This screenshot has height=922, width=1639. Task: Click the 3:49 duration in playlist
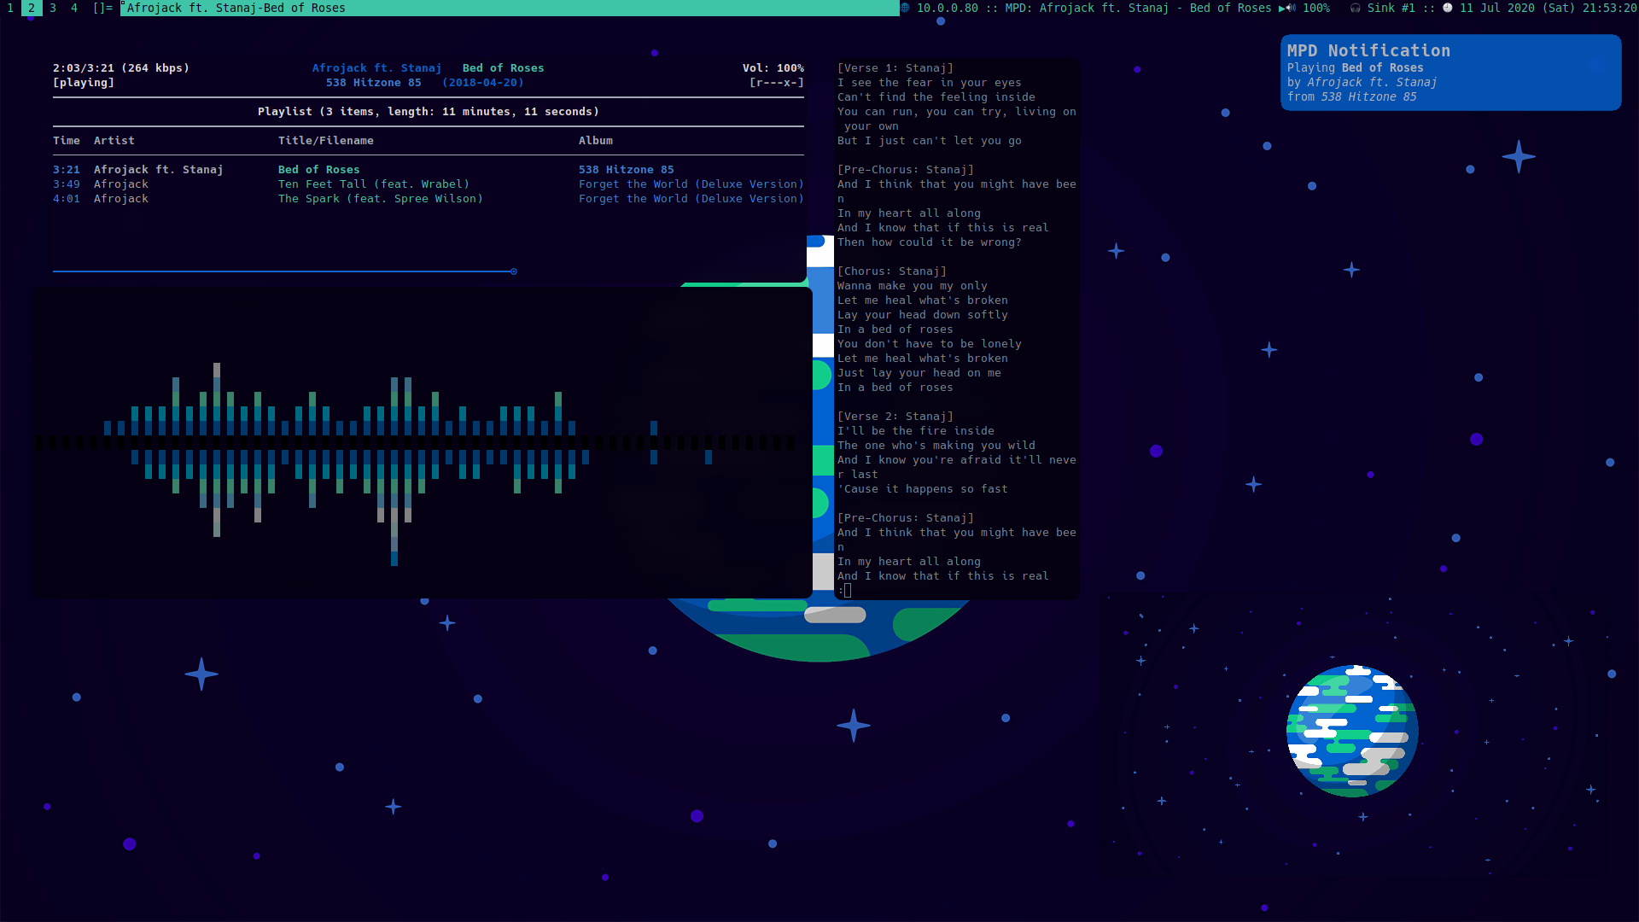[67, 184]
